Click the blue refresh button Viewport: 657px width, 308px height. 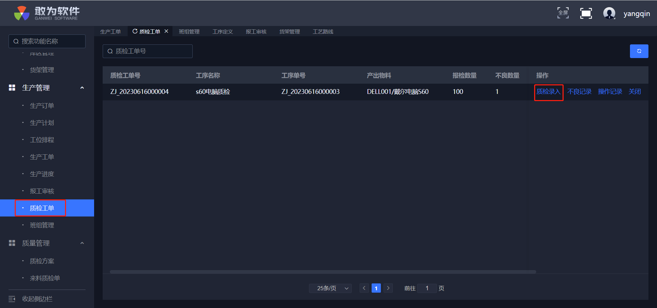pyautogui.click(x=639, y=51)
